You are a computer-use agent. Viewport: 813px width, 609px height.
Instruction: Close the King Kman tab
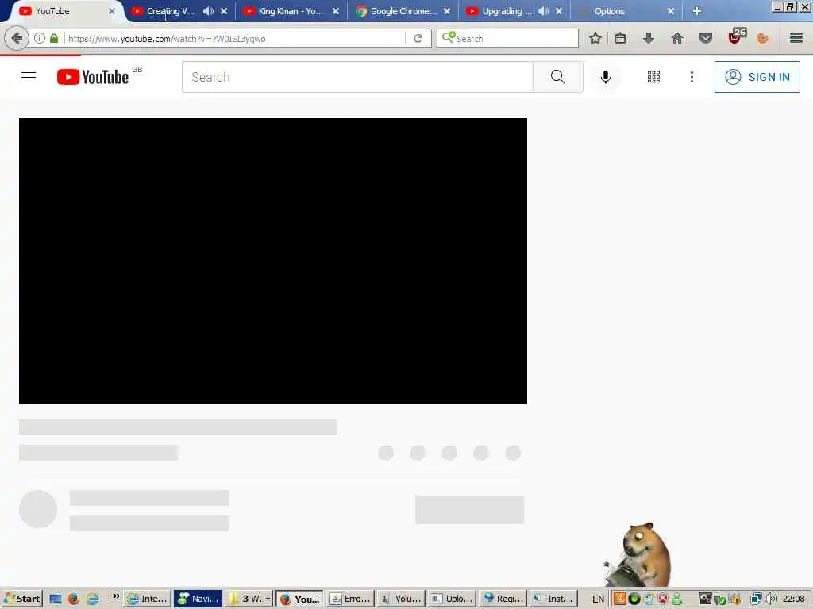click(x=336, y=11)
